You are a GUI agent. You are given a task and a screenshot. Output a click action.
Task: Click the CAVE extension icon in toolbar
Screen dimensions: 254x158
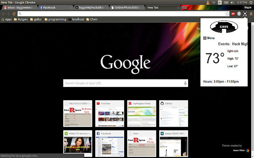click(245, 13)
